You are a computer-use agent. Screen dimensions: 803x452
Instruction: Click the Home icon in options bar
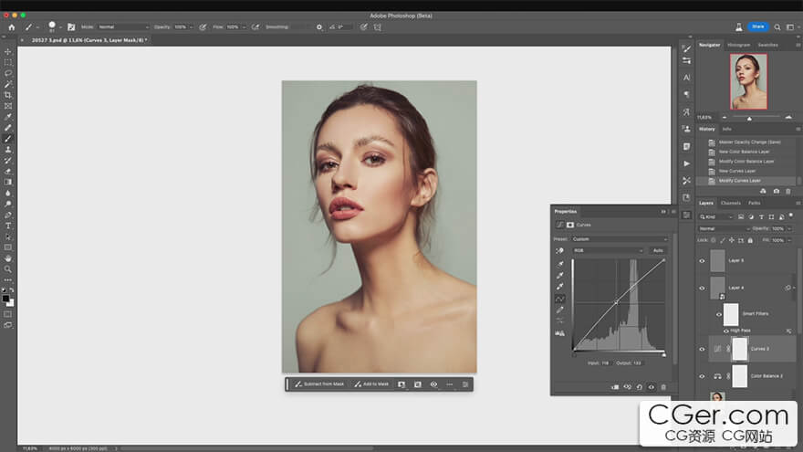coord(12,27)
